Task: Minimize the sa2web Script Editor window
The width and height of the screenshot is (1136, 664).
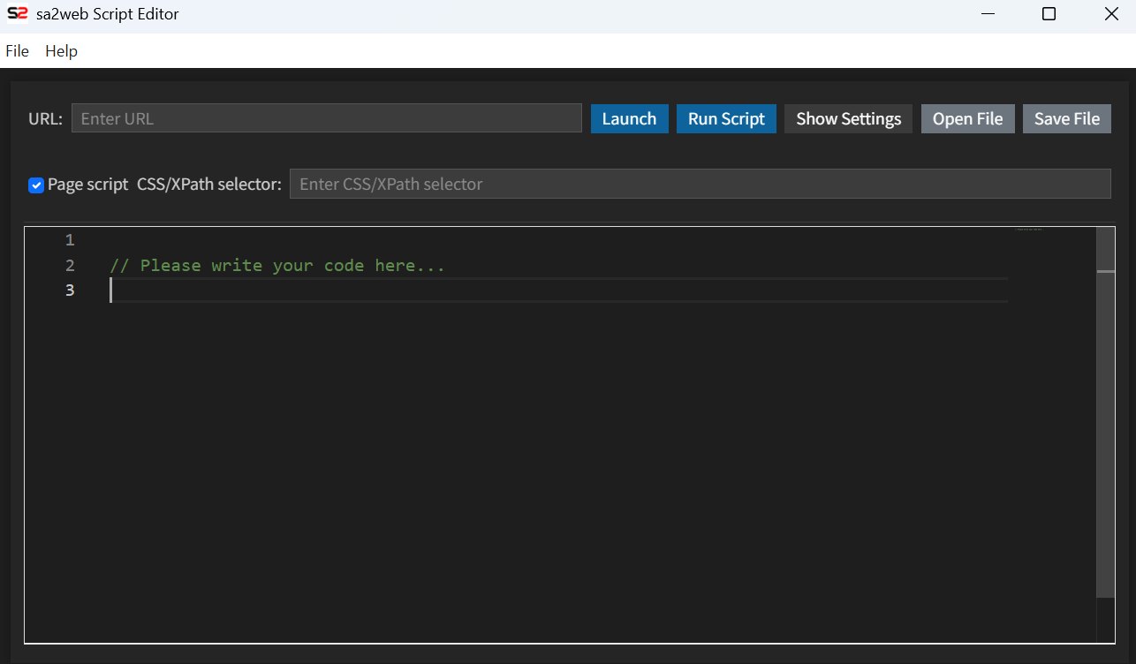Action: point(988,14)
